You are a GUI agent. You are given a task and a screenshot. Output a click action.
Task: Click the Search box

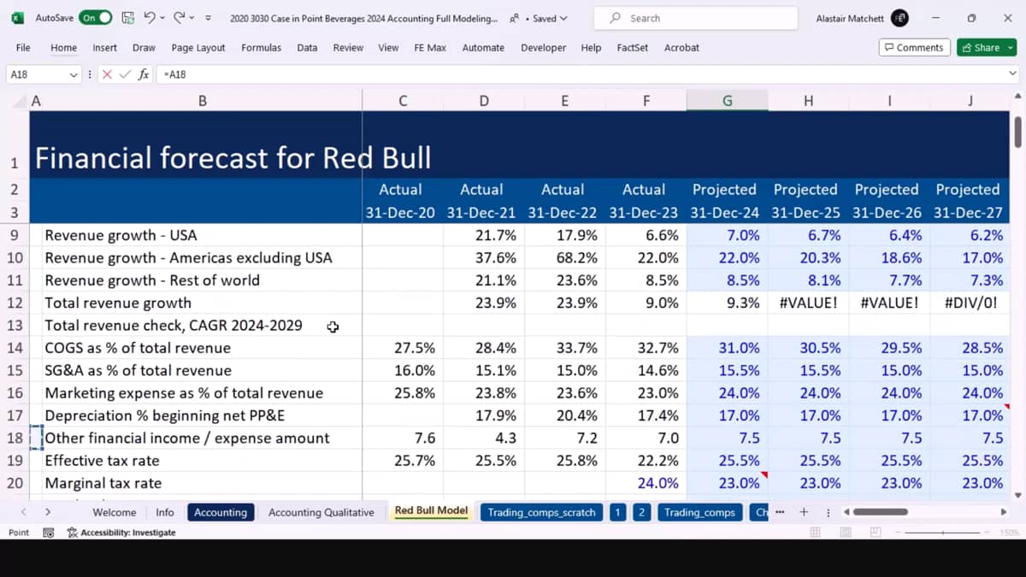pyautogui.click(x=697, y=18)
